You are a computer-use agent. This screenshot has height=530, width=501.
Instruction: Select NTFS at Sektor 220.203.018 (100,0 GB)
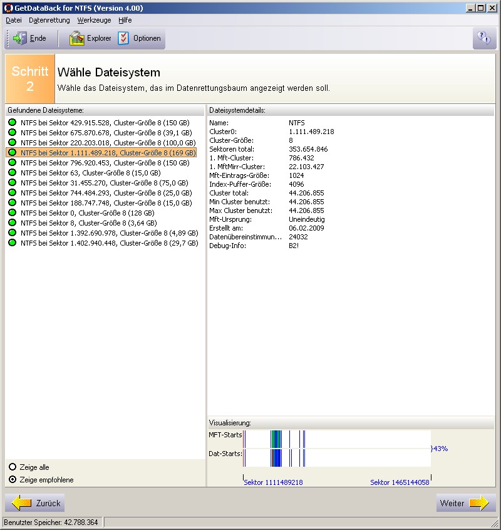pyautogui.click(x=108, y=143)
